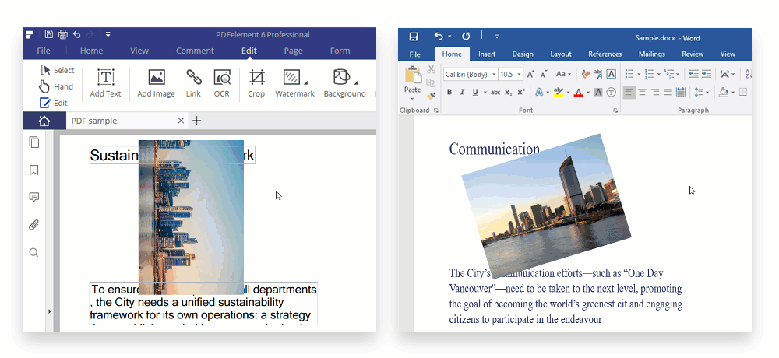
Task: Click the Add Image tool in PDFelement
Action: [x=156, y=83]
